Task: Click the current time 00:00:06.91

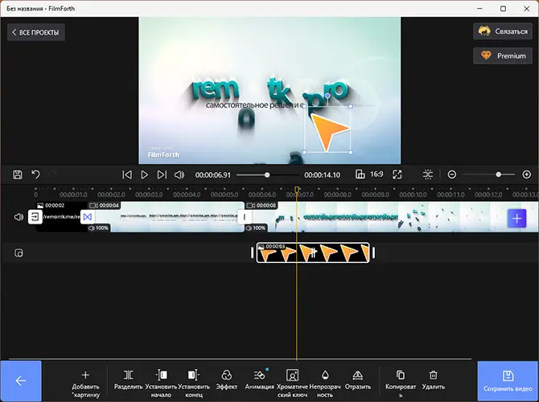Action: [212, 175]
